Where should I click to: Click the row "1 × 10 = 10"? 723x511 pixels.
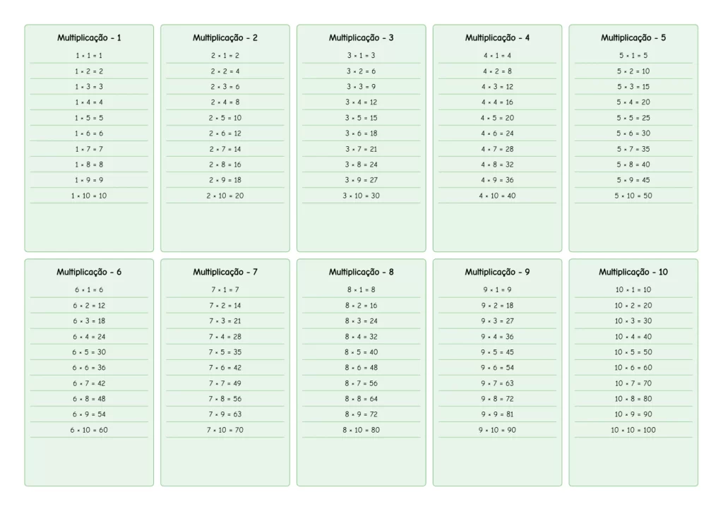(89, 196)
